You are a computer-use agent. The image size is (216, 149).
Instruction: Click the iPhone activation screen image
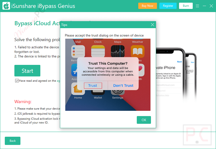[170, 75]
